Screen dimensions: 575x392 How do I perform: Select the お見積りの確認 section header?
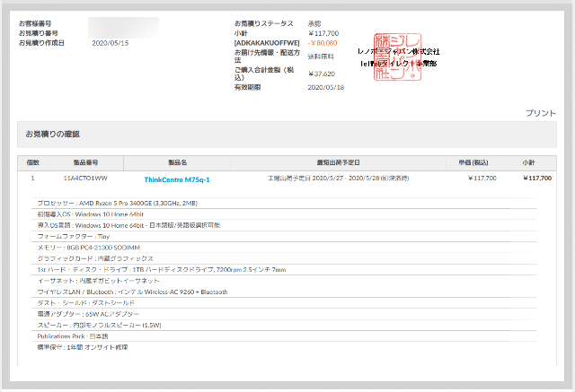pos(287,135)
